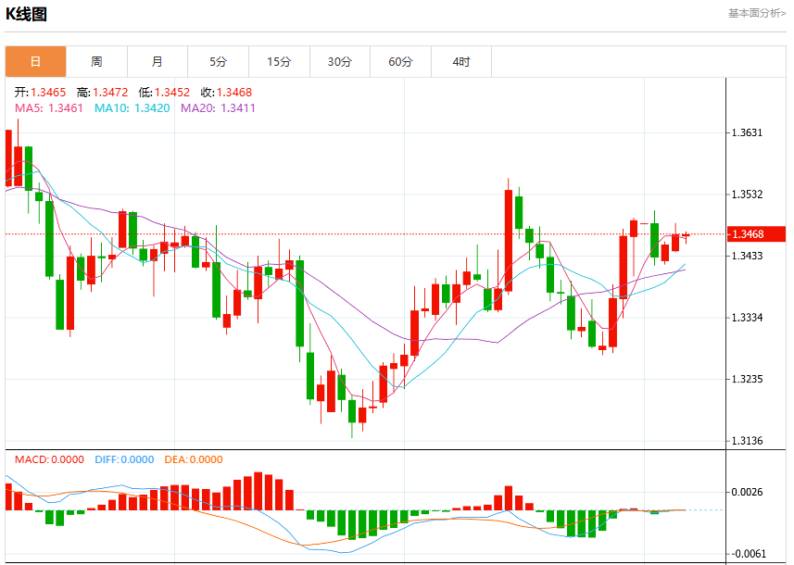
Task: Switch to the 月 monthly tab
Action: pos(158,62)
